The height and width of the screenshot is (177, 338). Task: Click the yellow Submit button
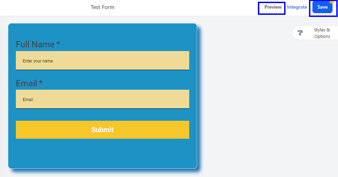click(103, 130)
